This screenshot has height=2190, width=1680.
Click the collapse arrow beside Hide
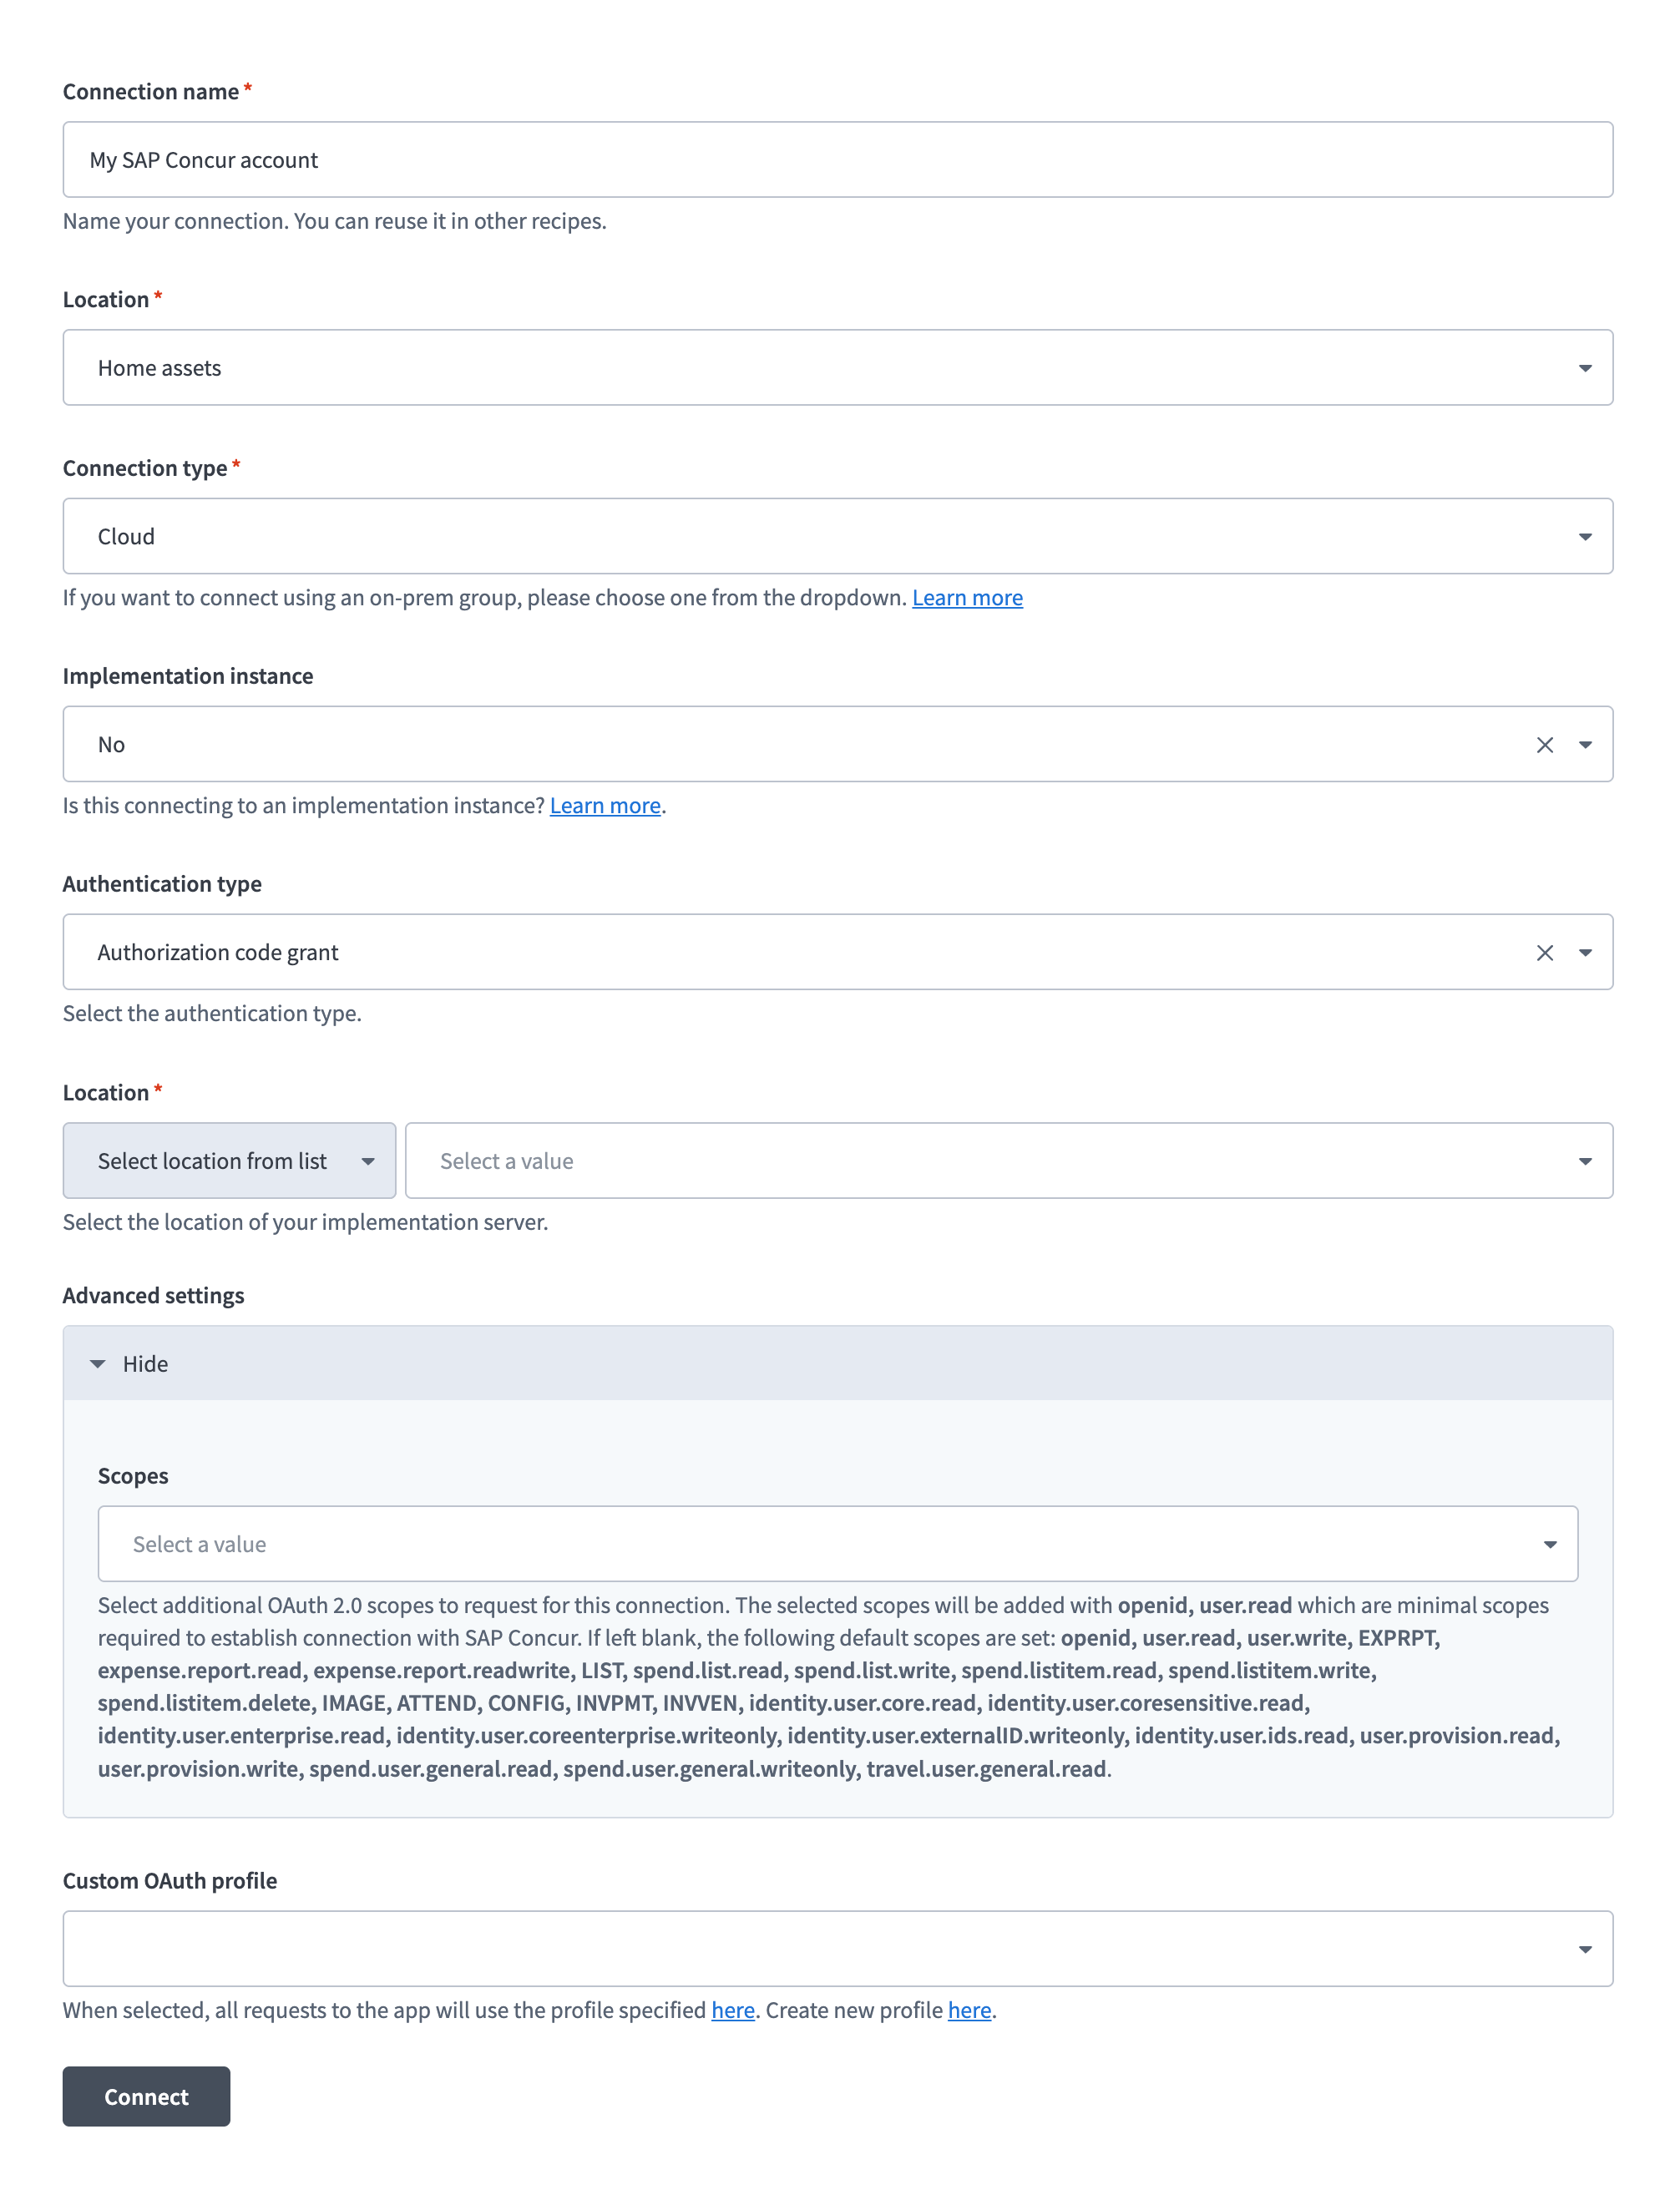tap(98, 1363)
